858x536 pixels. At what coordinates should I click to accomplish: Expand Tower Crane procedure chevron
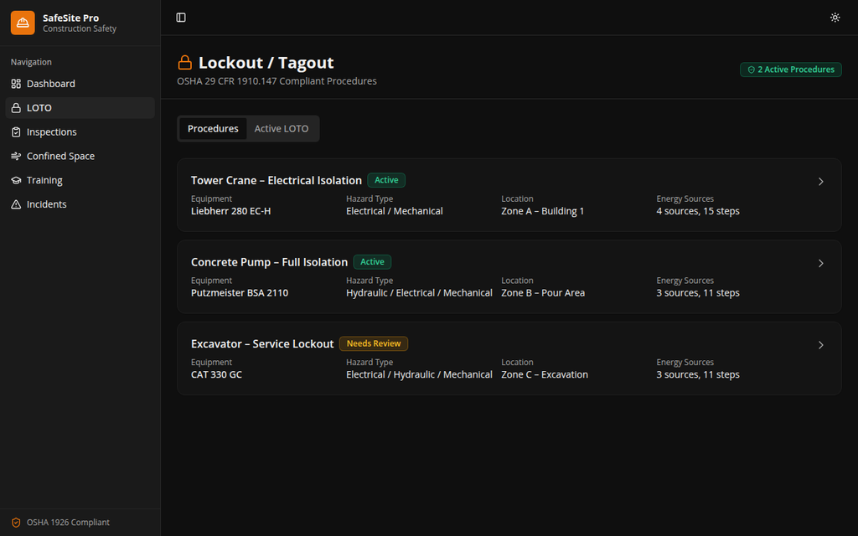coord(821,182)
